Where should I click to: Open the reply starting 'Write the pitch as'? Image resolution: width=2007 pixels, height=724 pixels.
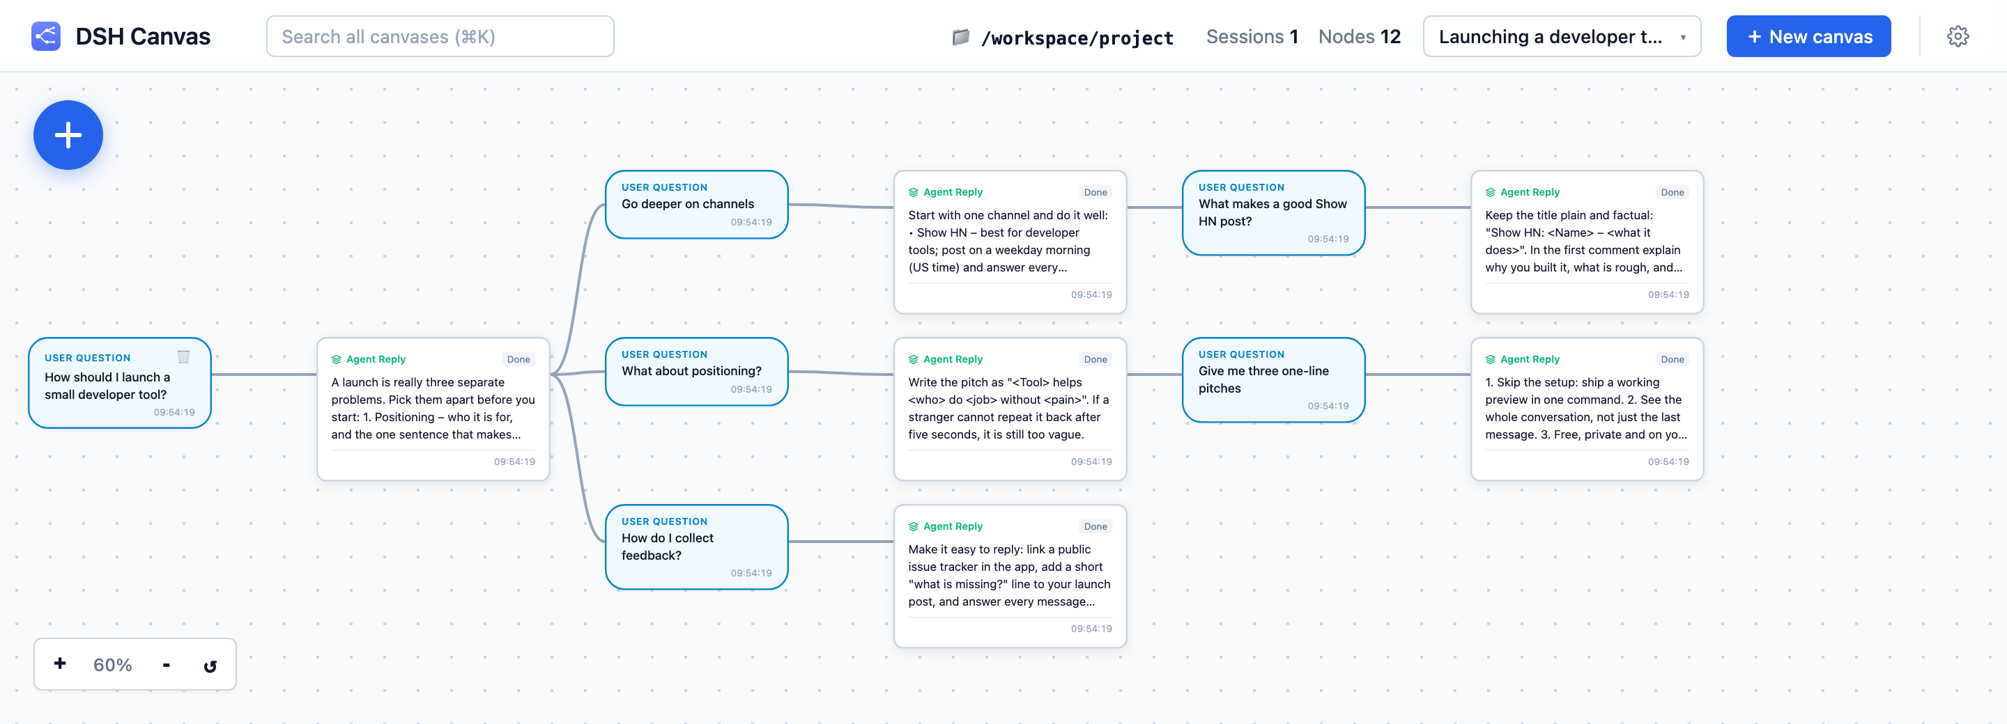tap(1010, 409)
